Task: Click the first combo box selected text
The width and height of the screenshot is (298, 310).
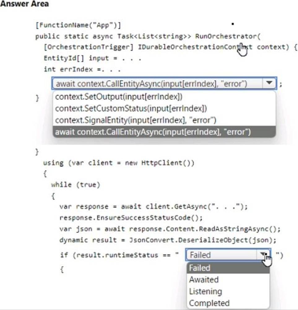Action: 151,84
